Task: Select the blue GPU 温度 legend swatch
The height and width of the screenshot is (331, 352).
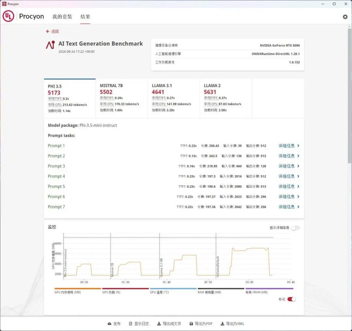Action: click(x=173, y=289)
